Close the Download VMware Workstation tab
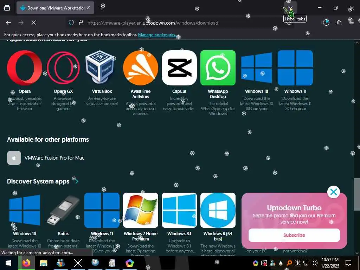 (x=88, y=8)
